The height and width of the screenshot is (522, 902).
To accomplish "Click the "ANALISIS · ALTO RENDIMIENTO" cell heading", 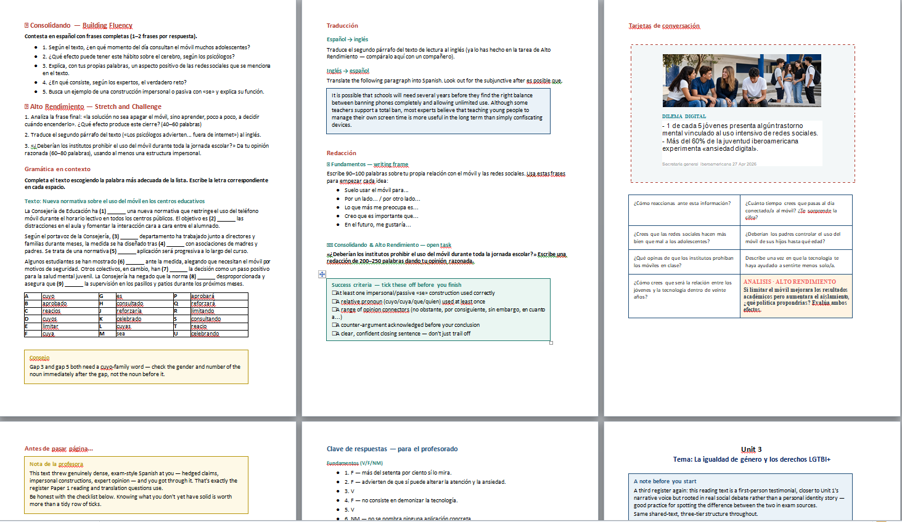I will 790,282.
